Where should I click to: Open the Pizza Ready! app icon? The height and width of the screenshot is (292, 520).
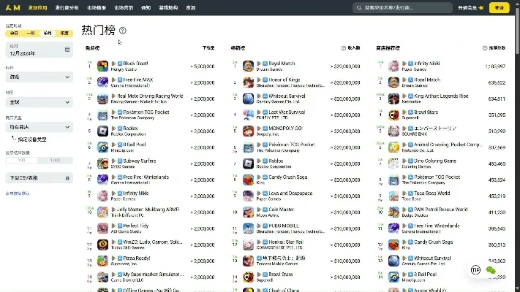coord(102,261)
